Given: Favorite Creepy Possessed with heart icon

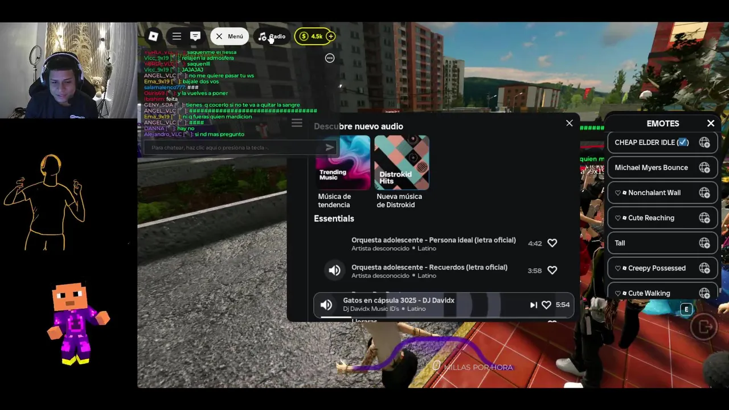Looking at the screenshot, I should click(x=618, y=268).
